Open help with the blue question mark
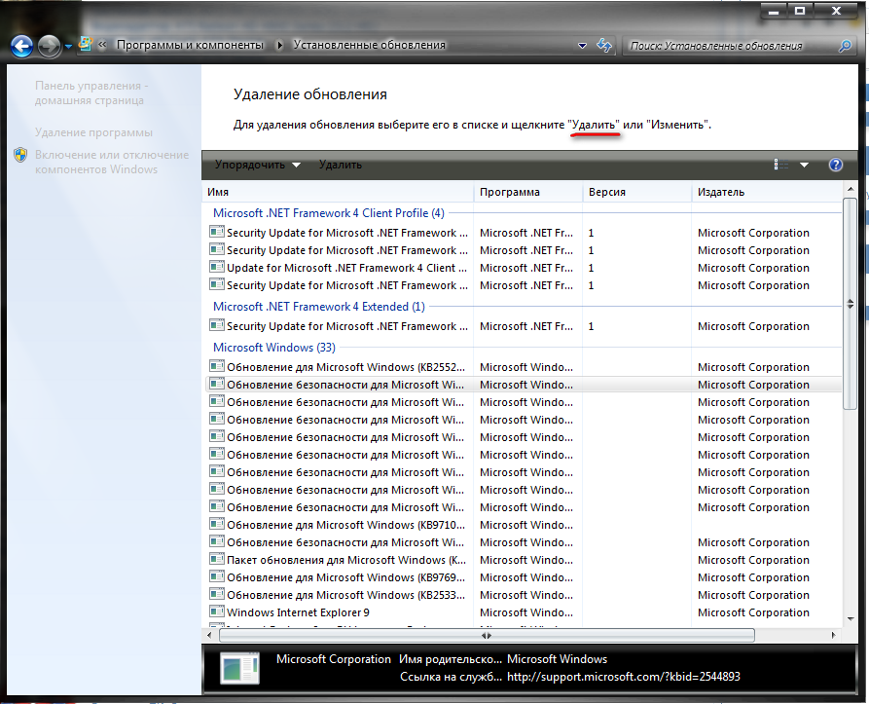 click(x=835, y=165)
